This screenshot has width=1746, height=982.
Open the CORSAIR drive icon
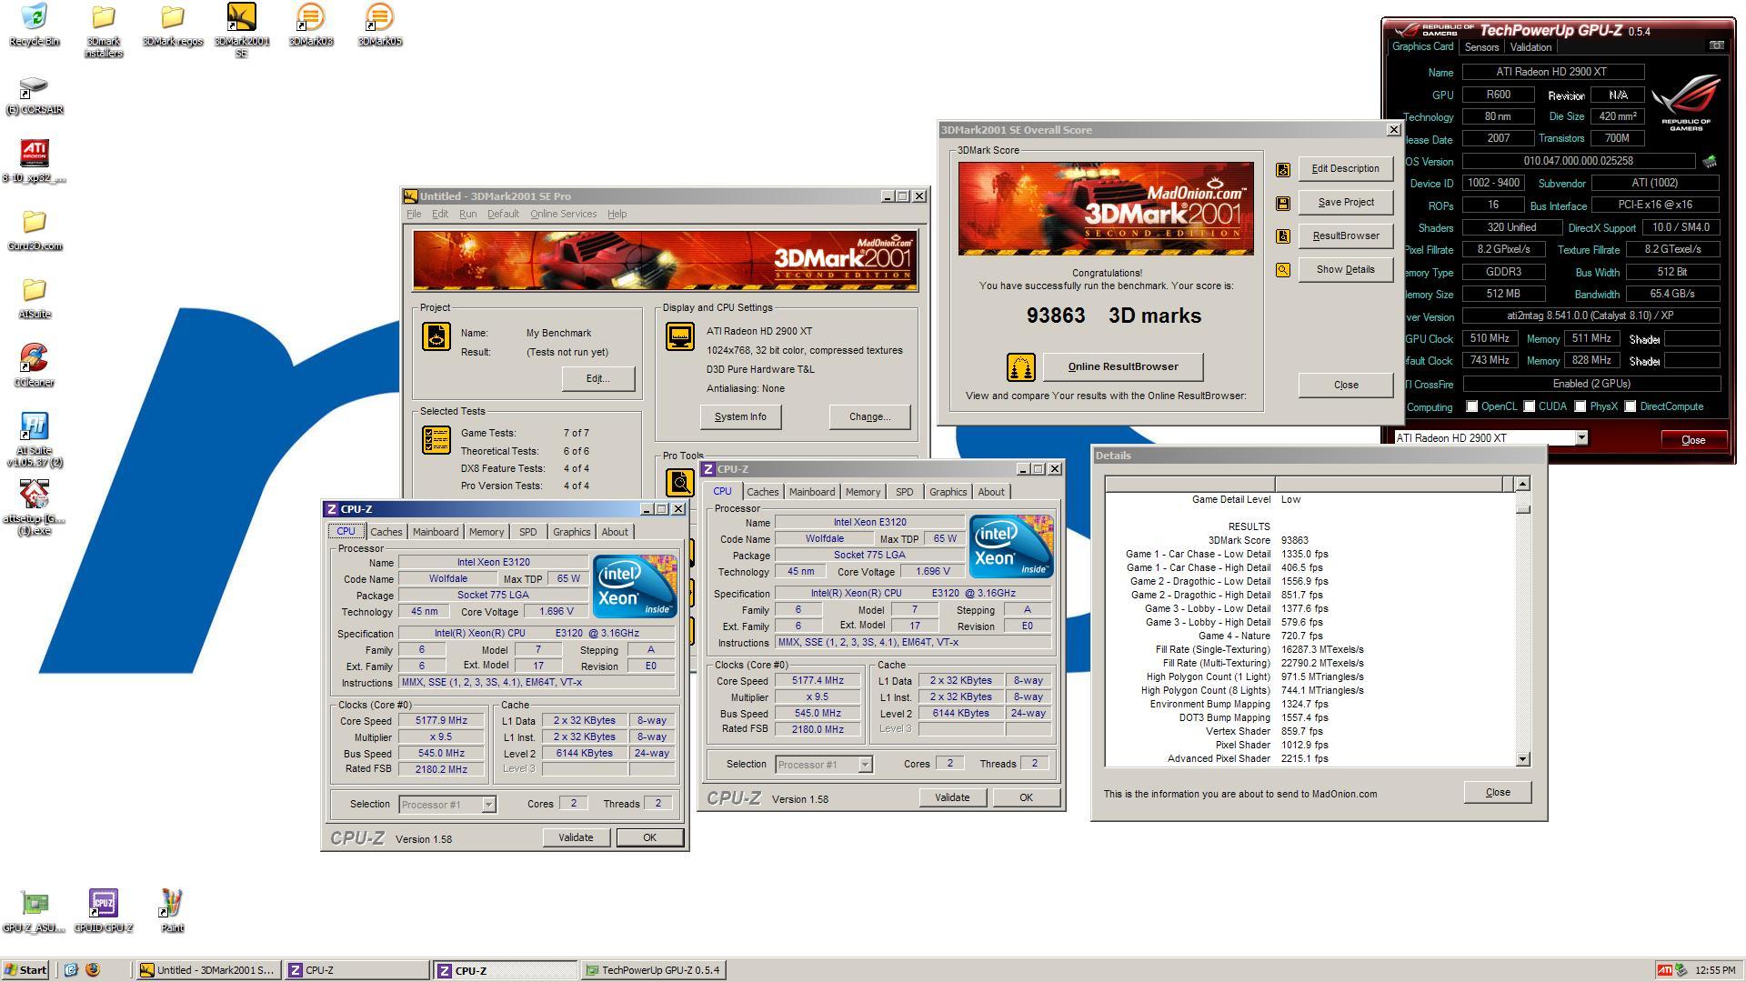pyautogui.click(x=35, y=95)
